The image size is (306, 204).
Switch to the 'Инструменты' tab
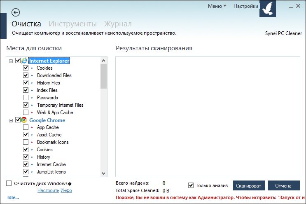click(x=72, y=24)
